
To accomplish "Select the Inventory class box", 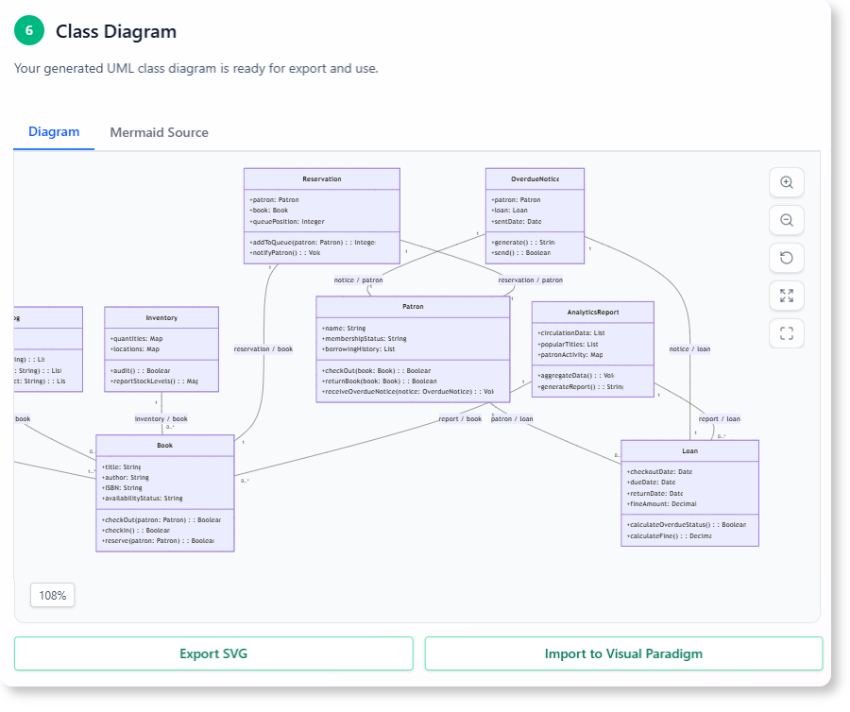I will pyautogui.click(x=161, y=348).
